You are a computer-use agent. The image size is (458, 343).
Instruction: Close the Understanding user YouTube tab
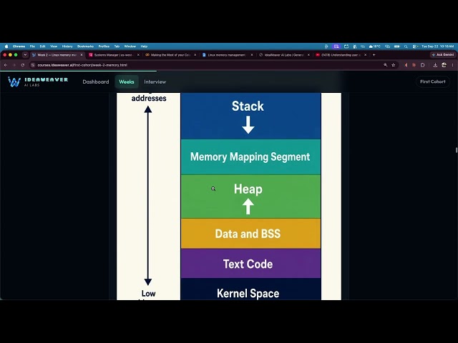(365, 55)
